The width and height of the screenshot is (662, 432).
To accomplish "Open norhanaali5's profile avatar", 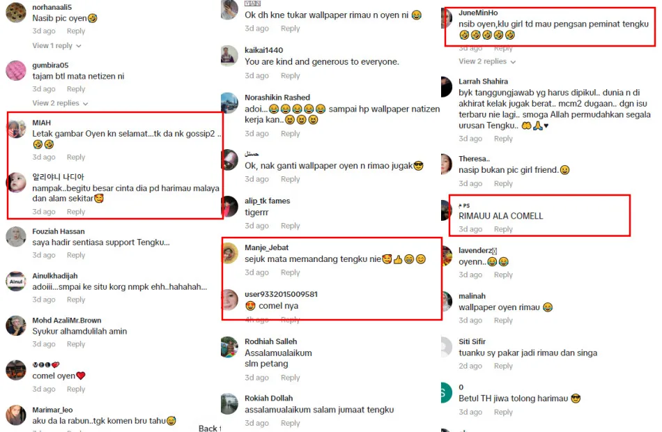I will point(16,13).
